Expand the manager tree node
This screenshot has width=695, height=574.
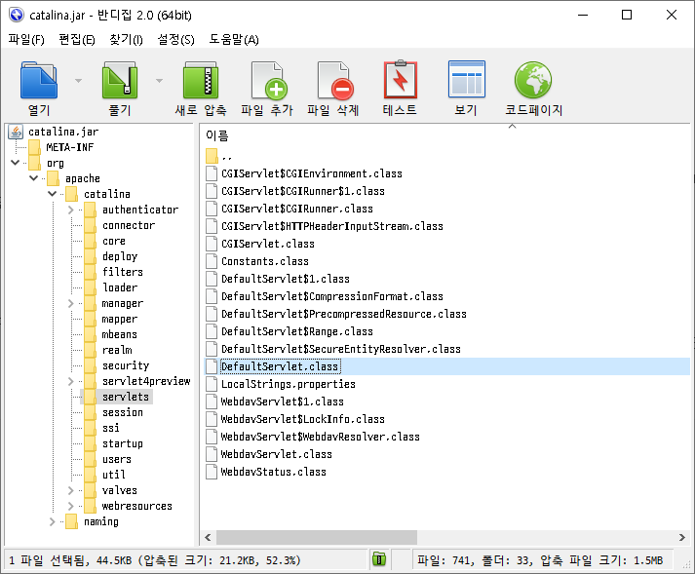click(x=70, y=303)
